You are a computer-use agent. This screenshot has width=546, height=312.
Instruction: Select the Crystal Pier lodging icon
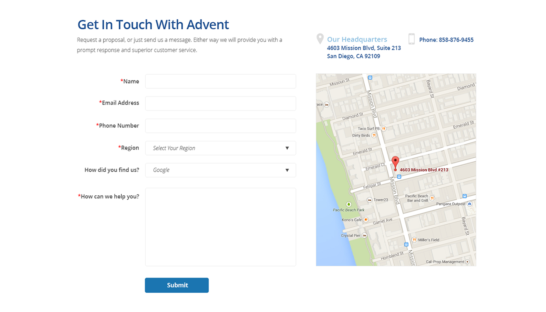tap(365, 236)
